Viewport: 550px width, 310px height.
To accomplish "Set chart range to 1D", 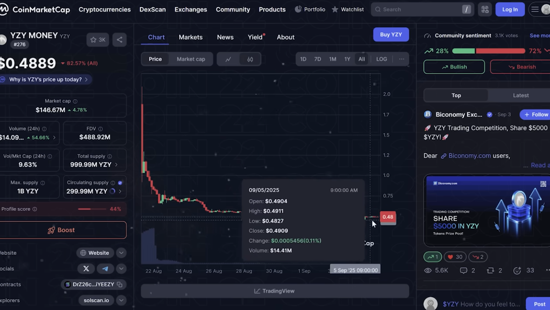I will pyautogui.click(x=303, y=59).
